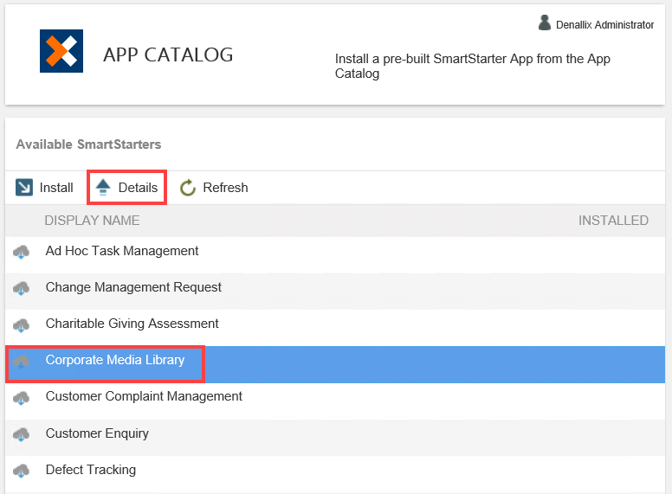Select the Customer Enquiry list entry
The width and height of the screenshot is (672, 494).
click(x=97, y=433)
